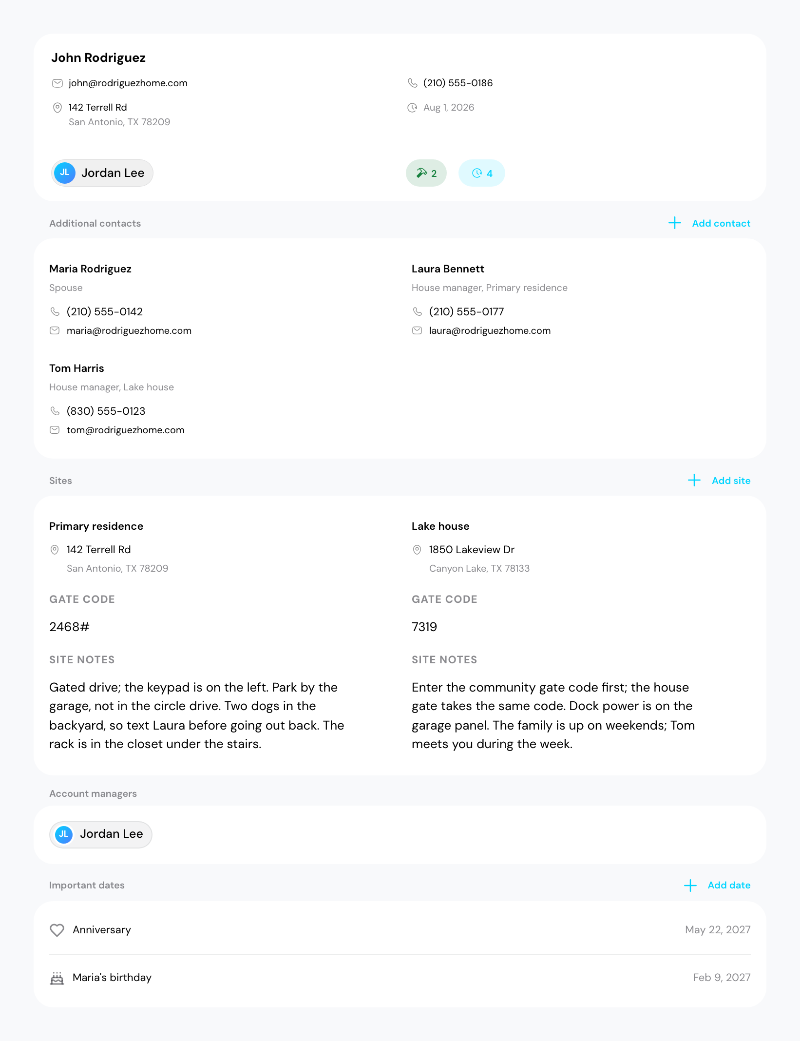The width and height of the screenshot is (800, 1041).
Task: Select the Primary residence site title
Action: coord(96,526)
